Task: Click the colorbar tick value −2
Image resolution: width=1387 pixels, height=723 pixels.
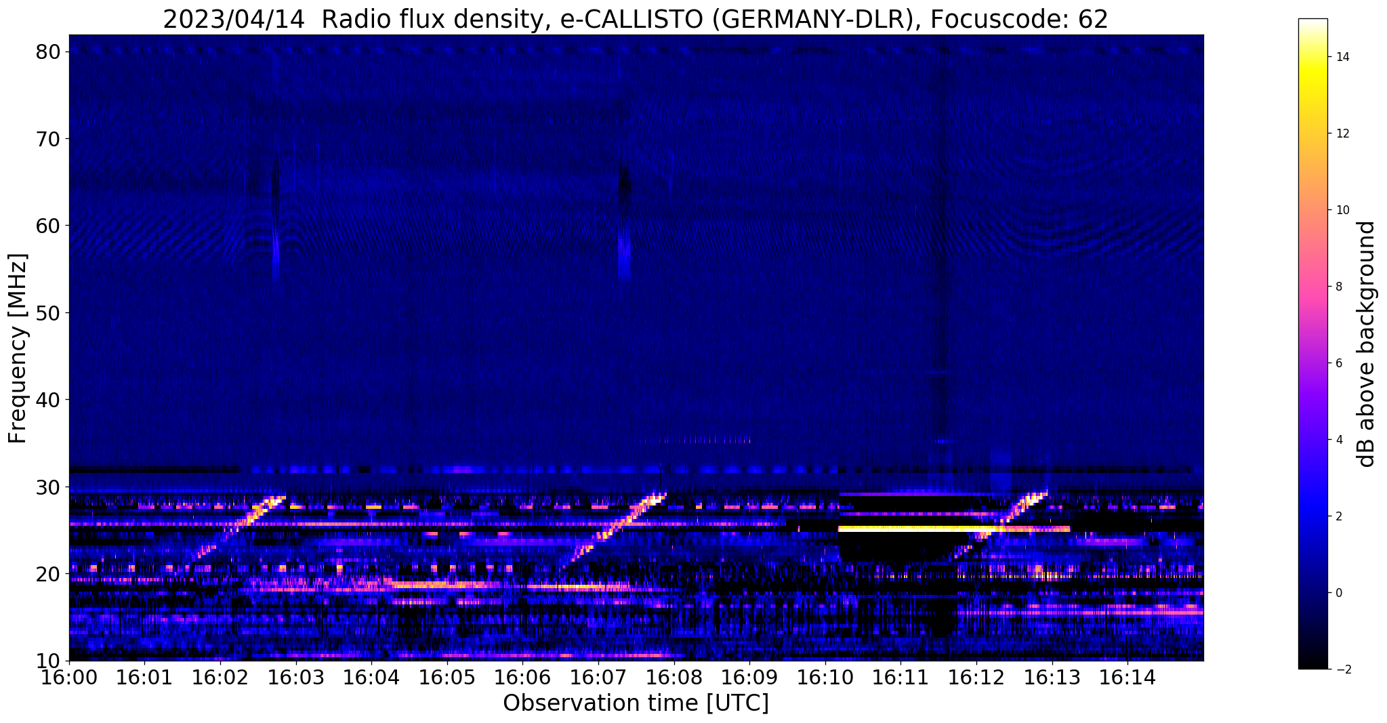Action: (1342, 669)
